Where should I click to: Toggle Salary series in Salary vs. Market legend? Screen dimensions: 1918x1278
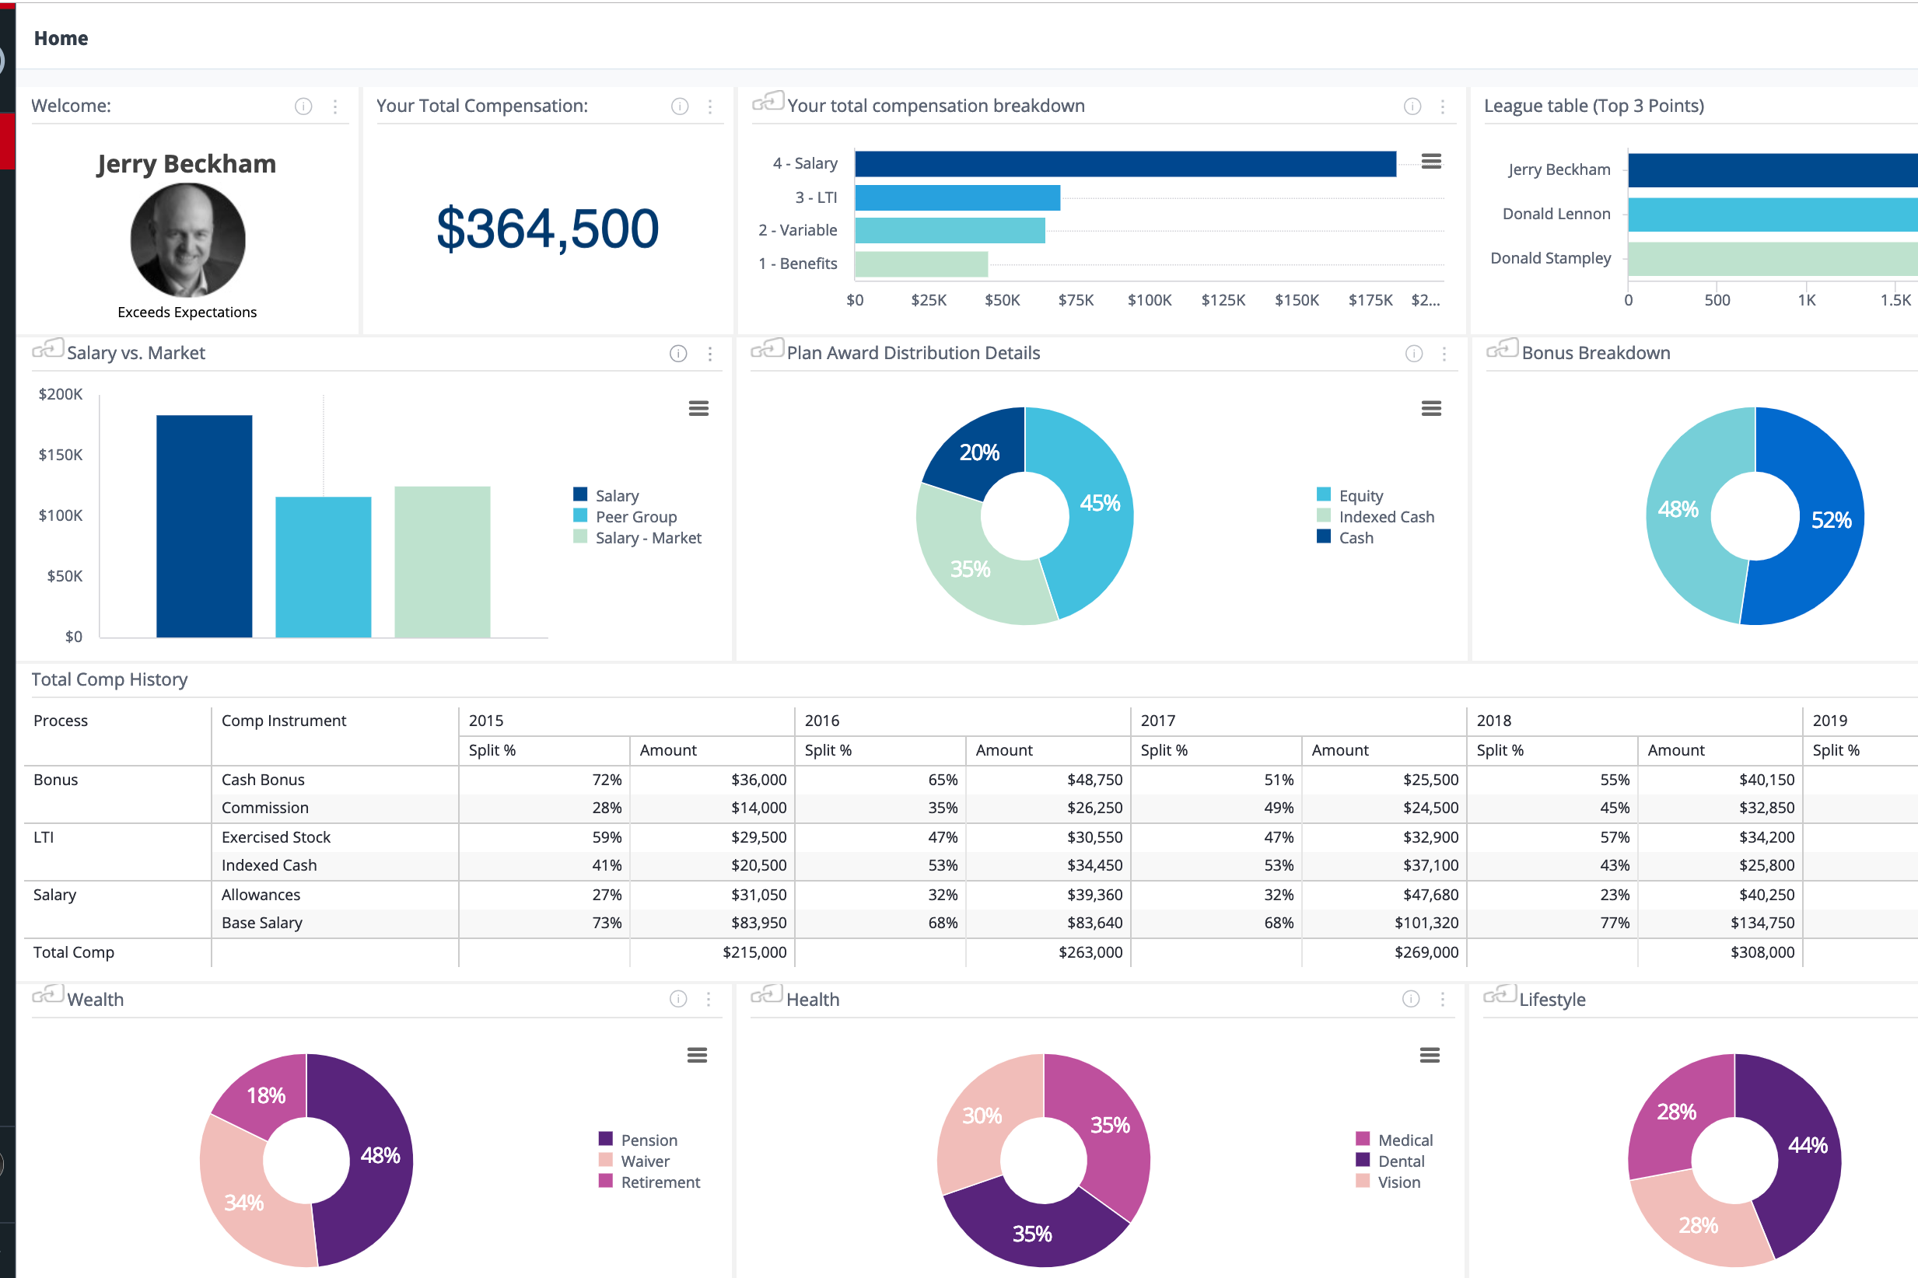point(606,495)
